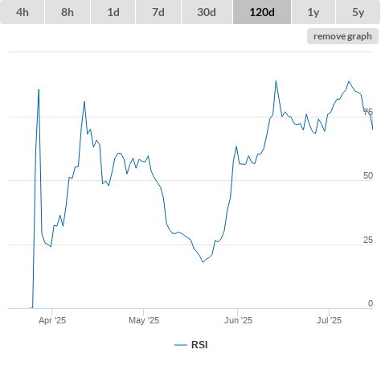Select the 8h range tab
The height and width of the screenshot is (366, 381).
pos(68,12)
